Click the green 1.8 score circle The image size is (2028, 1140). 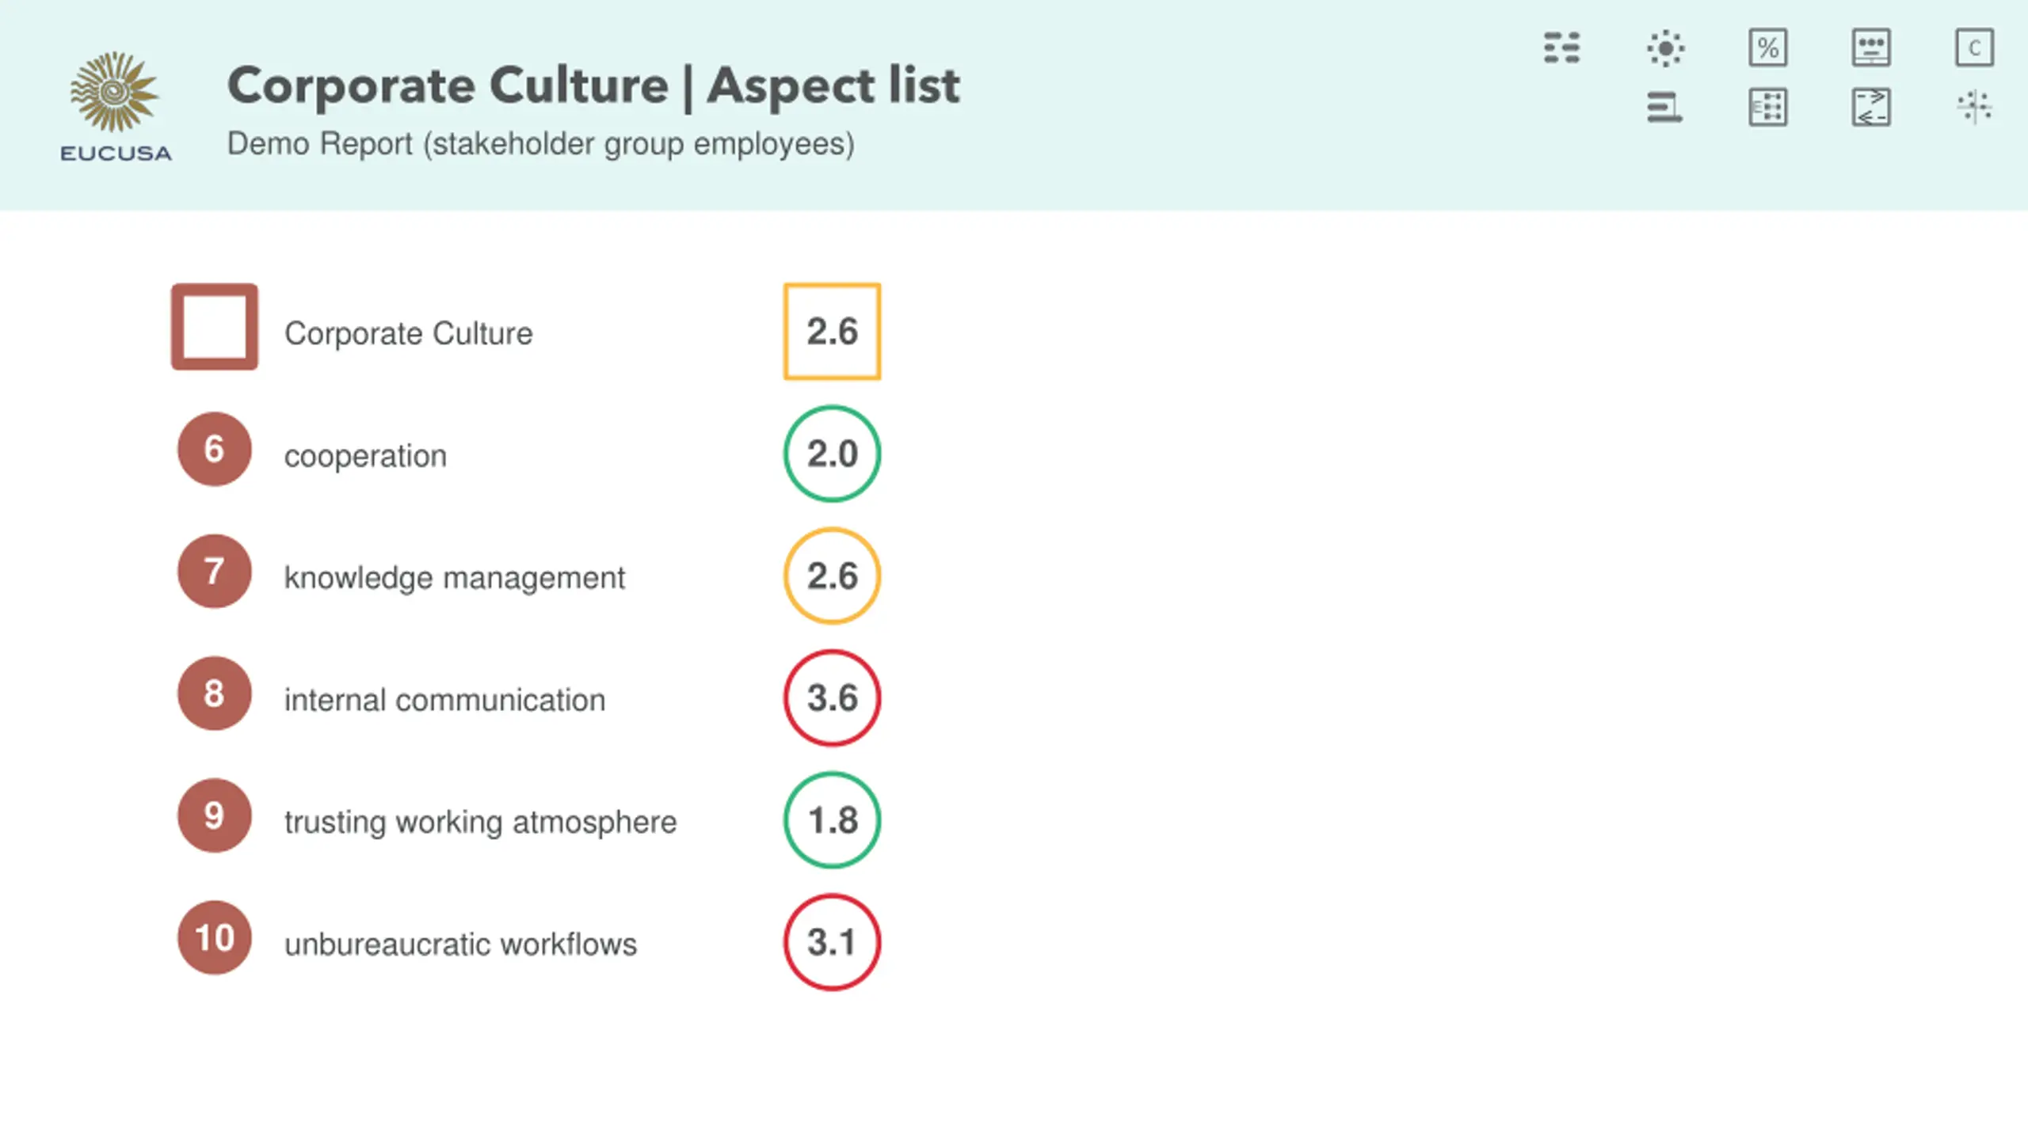[x=832, y=820]
